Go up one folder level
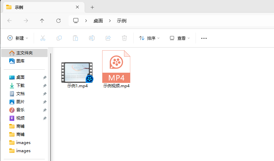Image resolution: width=274 pixels, height=161 pixels. (x=42, y=21)
